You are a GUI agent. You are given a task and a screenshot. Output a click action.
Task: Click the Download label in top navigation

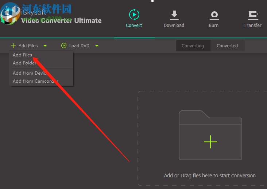click(174, 25)
